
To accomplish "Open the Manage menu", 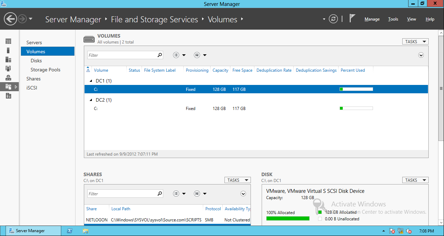I will tap(372, 19).
